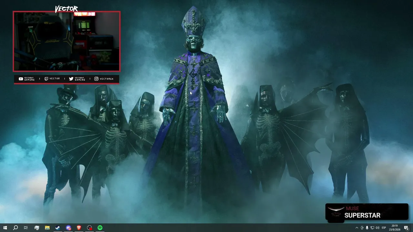Screen dimensions: 413x232
Task: Open Task View from taskbar
Action: (26, 228)
